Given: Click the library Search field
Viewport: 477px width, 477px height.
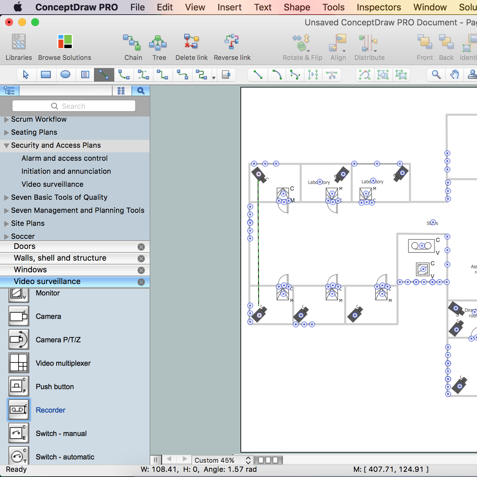Looking at the screenshot, I should 74,106.
